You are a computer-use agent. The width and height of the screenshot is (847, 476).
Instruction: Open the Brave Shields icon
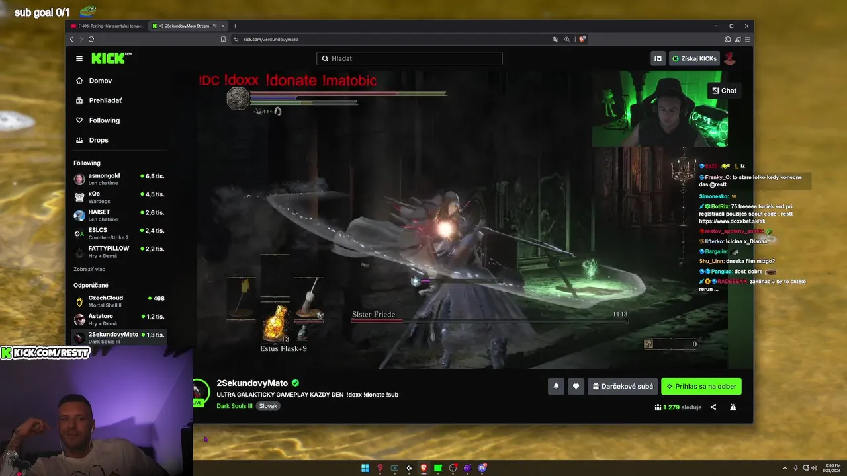(x=582, y=39)
